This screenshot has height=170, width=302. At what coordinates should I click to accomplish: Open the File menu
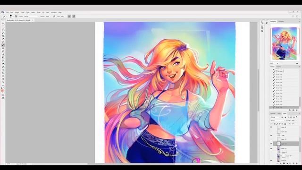[x=8, y=12]
